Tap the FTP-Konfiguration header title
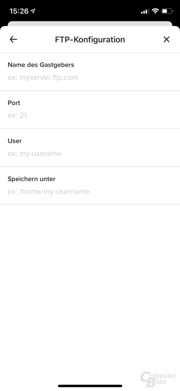180x391 pixels. pos(90,40)
